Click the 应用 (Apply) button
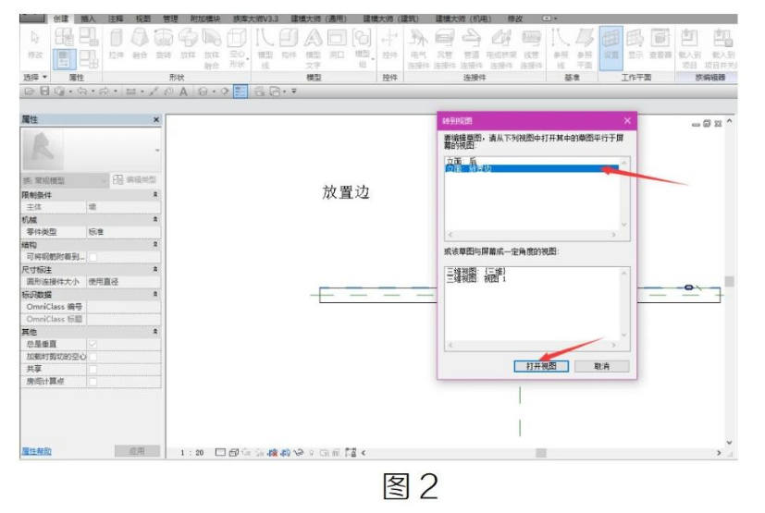Viewport: 765px width, 513px height. click(137, 451)
